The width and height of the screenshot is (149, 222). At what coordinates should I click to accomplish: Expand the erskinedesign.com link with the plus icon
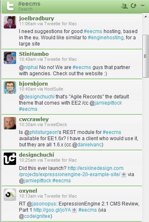pyautogui.click(x=124, y=174)
